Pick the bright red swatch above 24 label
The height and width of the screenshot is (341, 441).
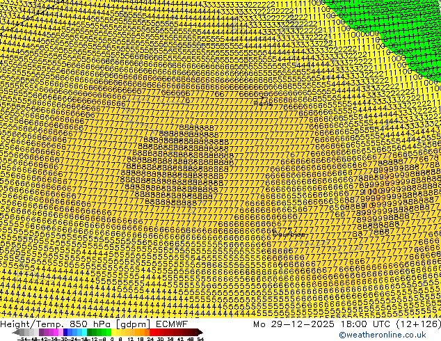coord(152,333)
